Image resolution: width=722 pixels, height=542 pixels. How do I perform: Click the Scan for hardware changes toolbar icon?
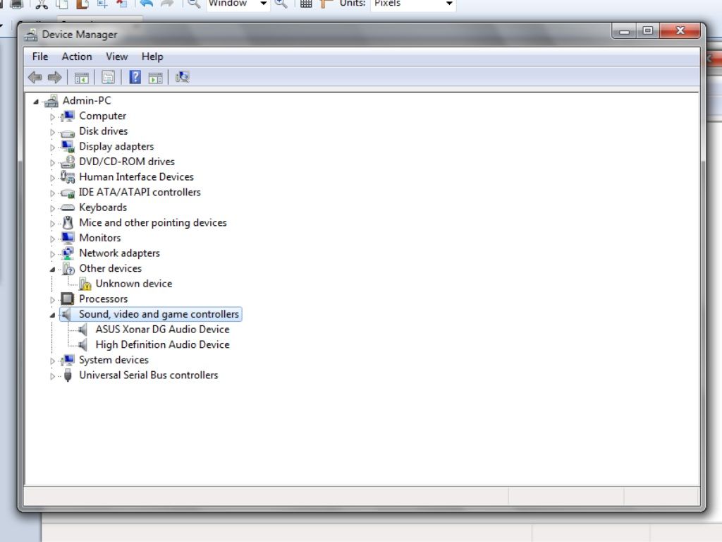pos(182,78)
